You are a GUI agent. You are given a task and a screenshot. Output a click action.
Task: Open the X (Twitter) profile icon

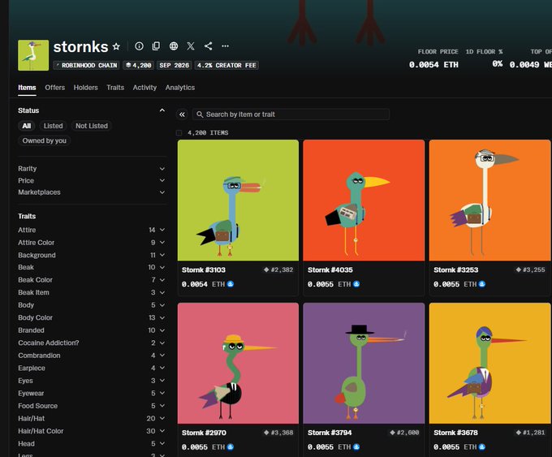(x=191, y=46)
